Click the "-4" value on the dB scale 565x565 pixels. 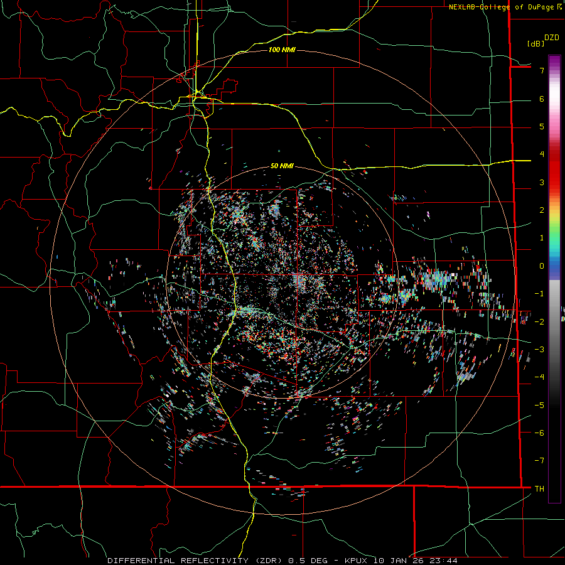coord(539,377)
